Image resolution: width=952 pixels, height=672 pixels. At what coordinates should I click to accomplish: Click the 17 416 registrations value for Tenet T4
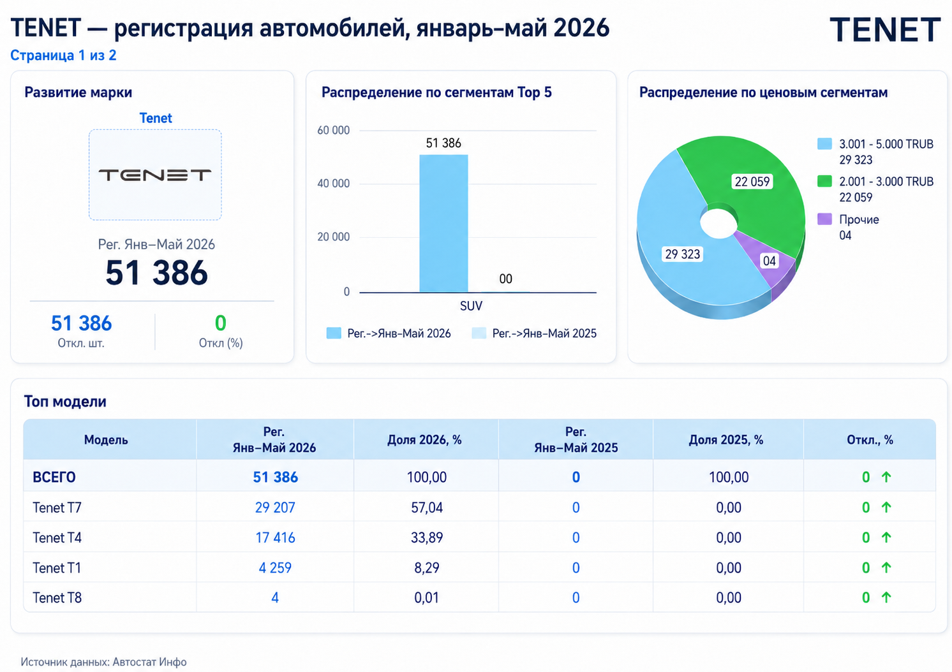tap(275, 537)
